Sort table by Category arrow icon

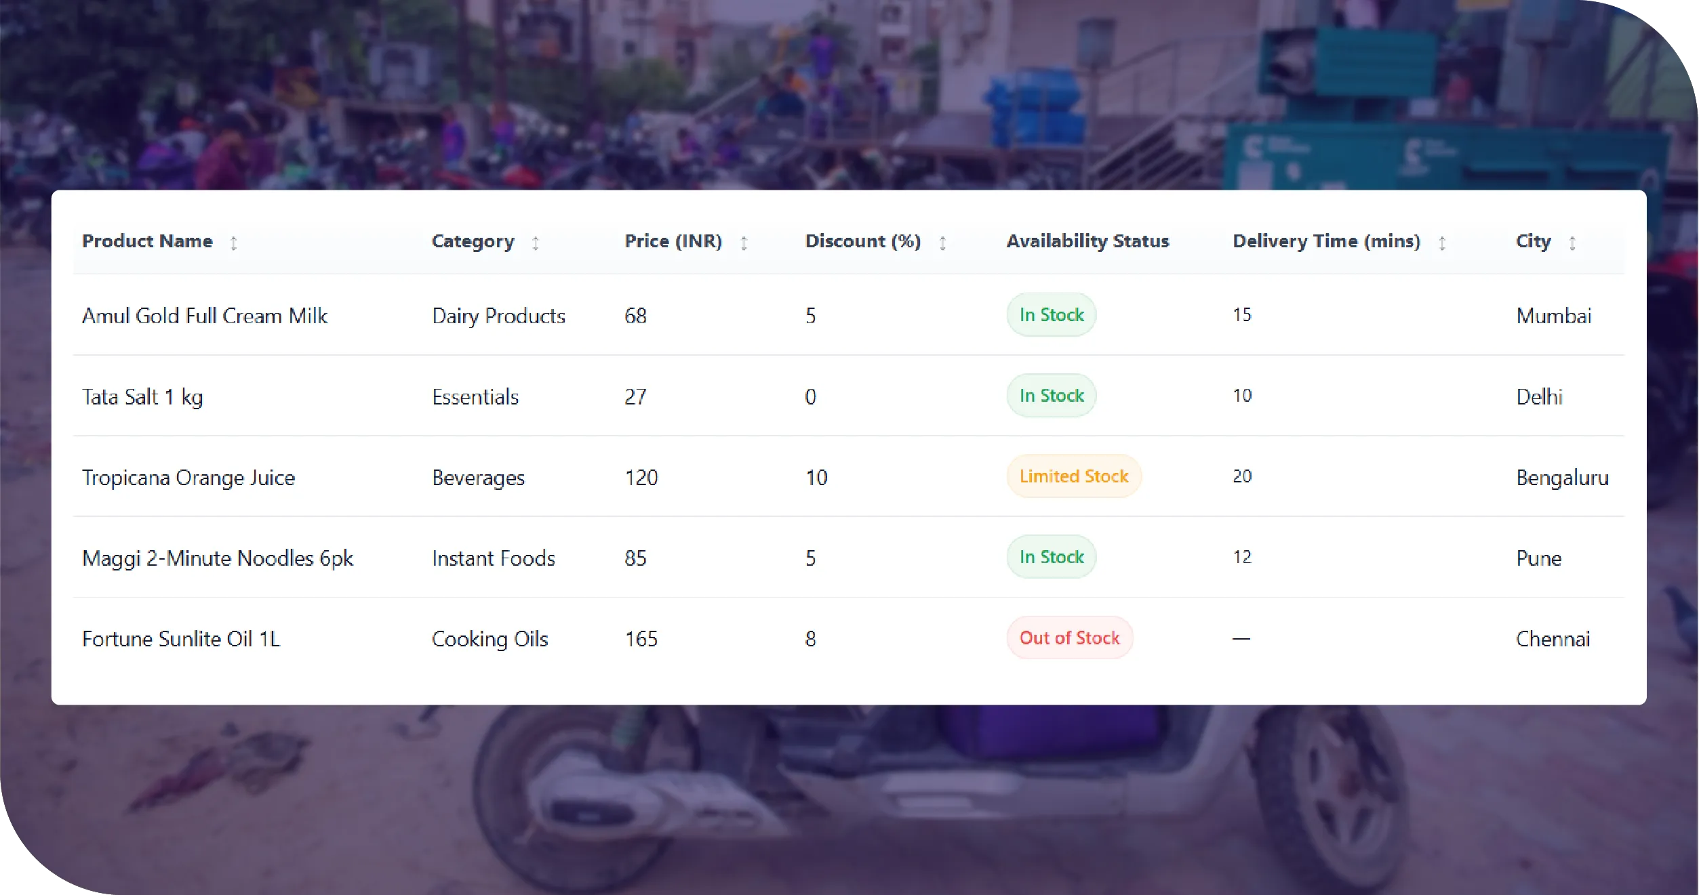[536, 243]
